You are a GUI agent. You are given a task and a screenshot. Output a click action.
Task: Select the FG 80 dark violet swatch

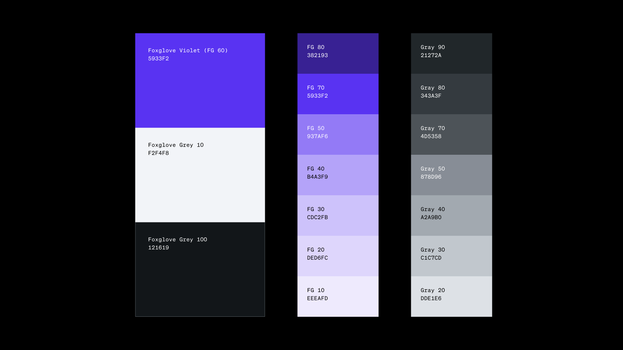338,53
